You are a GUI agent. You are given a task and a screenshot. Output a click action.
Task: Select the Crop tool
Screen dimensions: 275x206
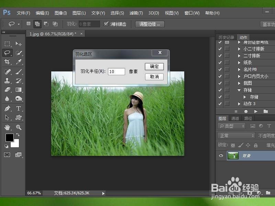[7, 61]
